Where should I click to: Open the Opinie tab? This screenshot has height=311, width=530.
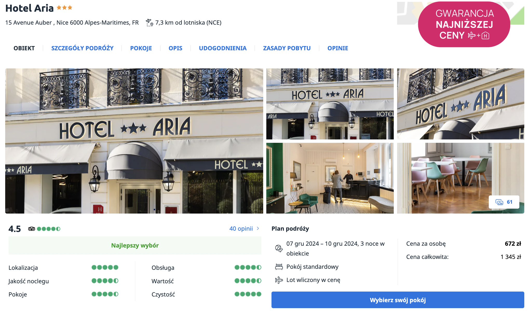(338, 48)
